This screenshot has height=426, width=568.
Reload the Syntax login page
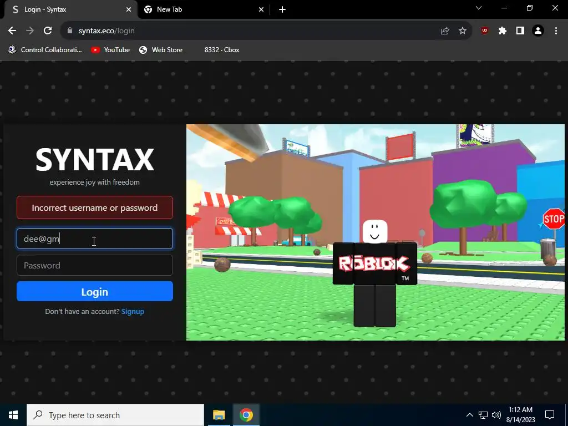48,31
